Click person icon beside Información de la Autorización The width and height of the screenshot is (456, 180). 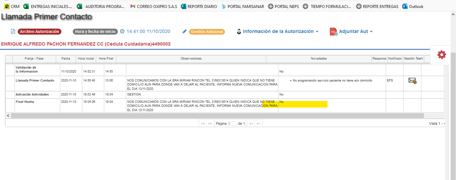tap(239, 32)
